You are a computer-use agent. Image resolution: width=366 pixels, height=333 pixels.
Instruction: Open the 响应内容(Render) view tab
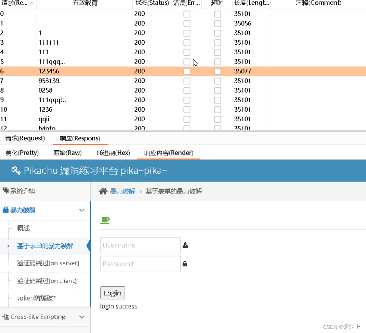point(168,153)
